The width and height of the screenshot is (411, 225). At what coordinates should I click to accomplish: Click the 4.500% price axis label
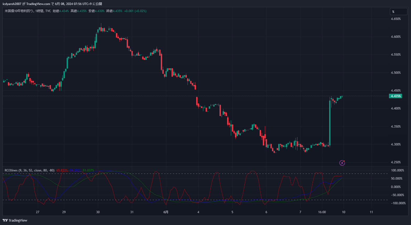[396, 73]
